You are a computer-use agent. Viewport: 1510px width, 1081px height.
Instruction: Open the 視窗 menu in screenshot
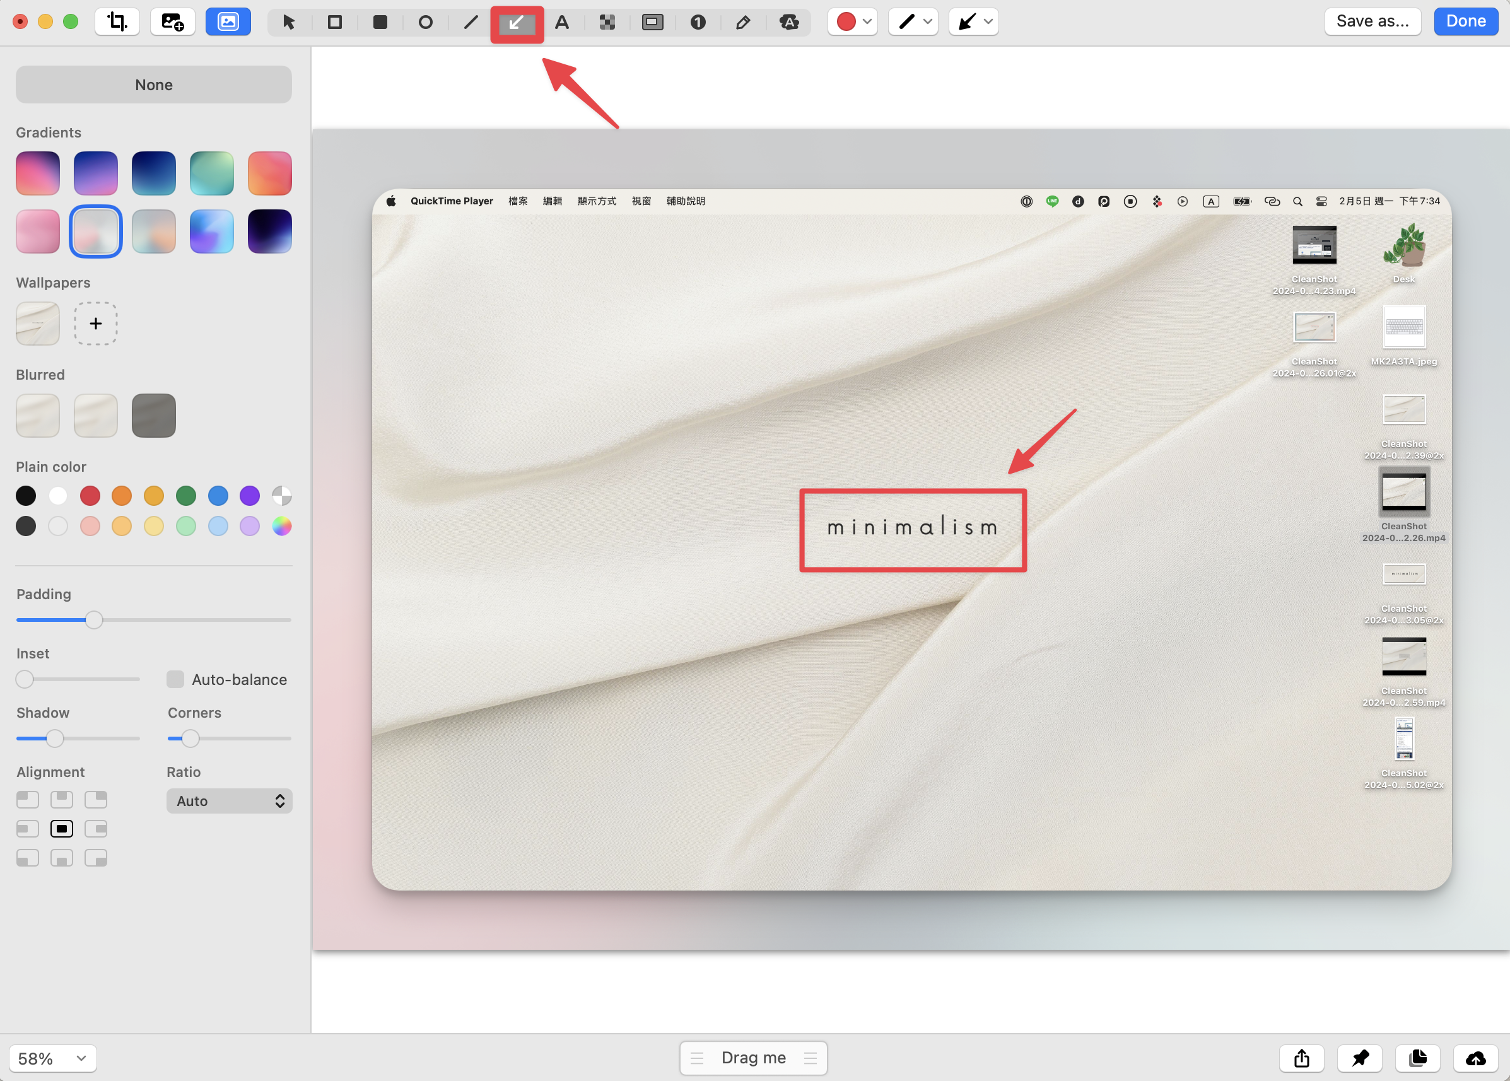pyautogui.click(x=642, y=201)
